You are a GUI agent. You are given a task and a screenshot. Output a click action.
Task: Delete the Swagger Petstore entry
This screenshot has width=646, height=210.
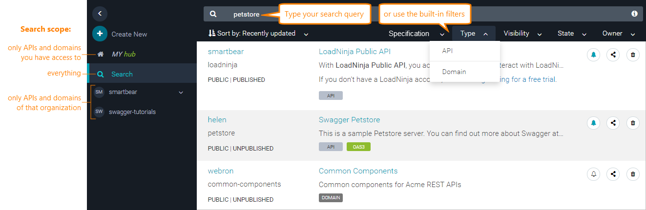click(x=633, y=123)
